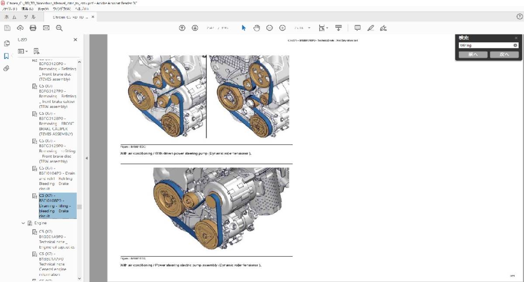Image resolution: width=524 pixels, height=282 pixels.
Task: Open bookmark Drain and refill Brake circuit
Action: tap(57, 178)
